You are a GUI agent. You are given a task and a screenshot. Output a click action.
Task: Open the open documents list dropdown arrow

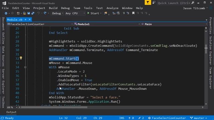coord(206,20)
